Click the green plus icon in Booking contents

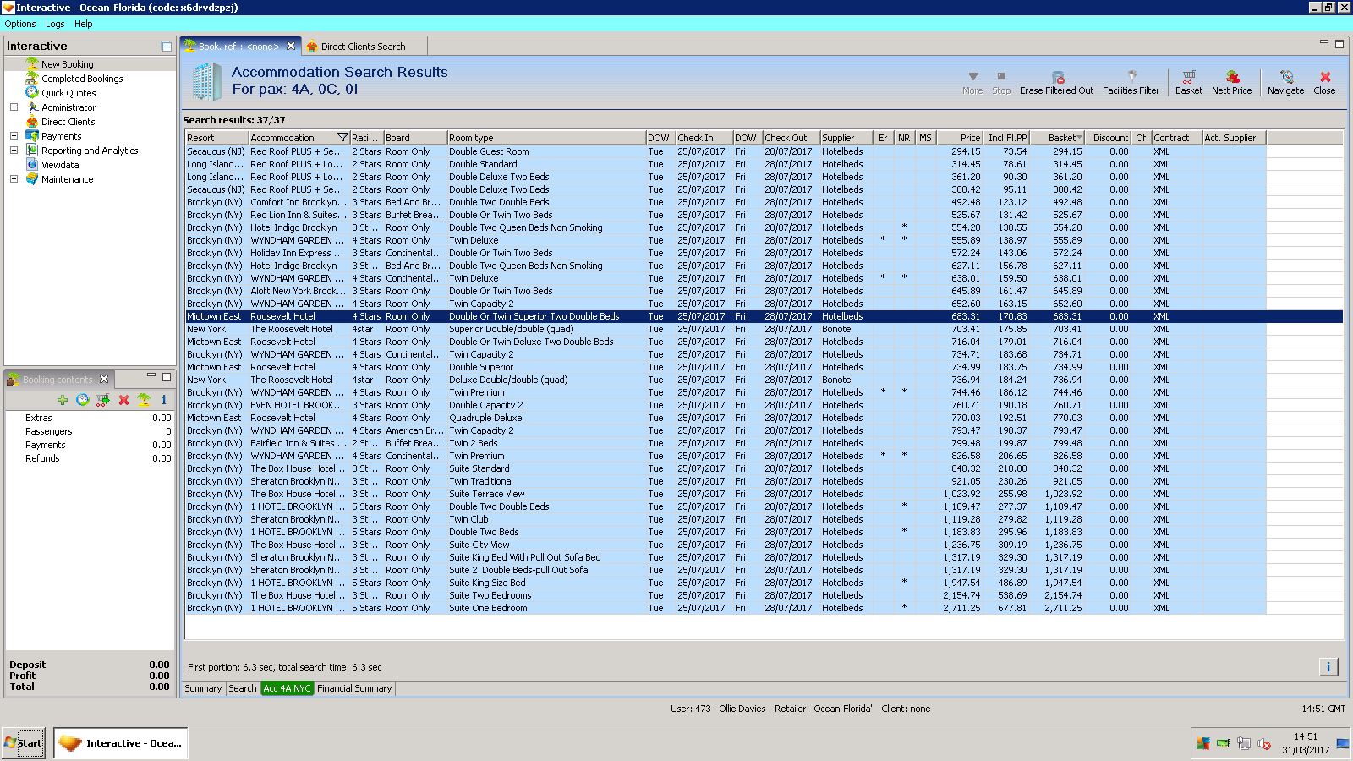[x=63, y=400]
